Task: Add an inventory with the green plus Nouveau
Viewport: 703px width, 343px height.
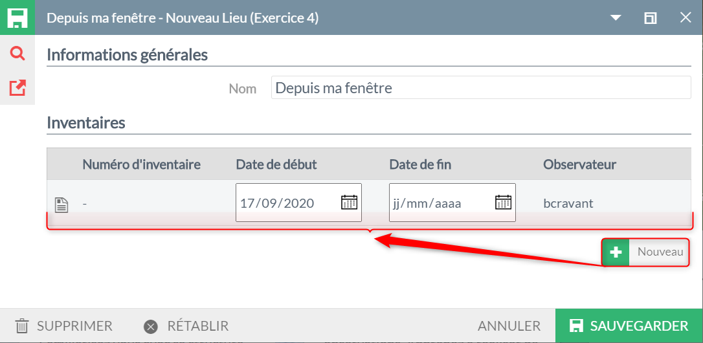Action: [645, 252]
